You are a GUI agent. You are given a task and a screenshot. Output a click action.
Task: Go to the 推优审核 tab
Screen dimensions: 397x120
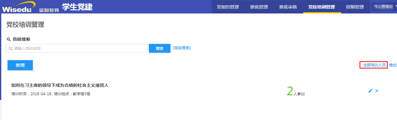point(288,7)
